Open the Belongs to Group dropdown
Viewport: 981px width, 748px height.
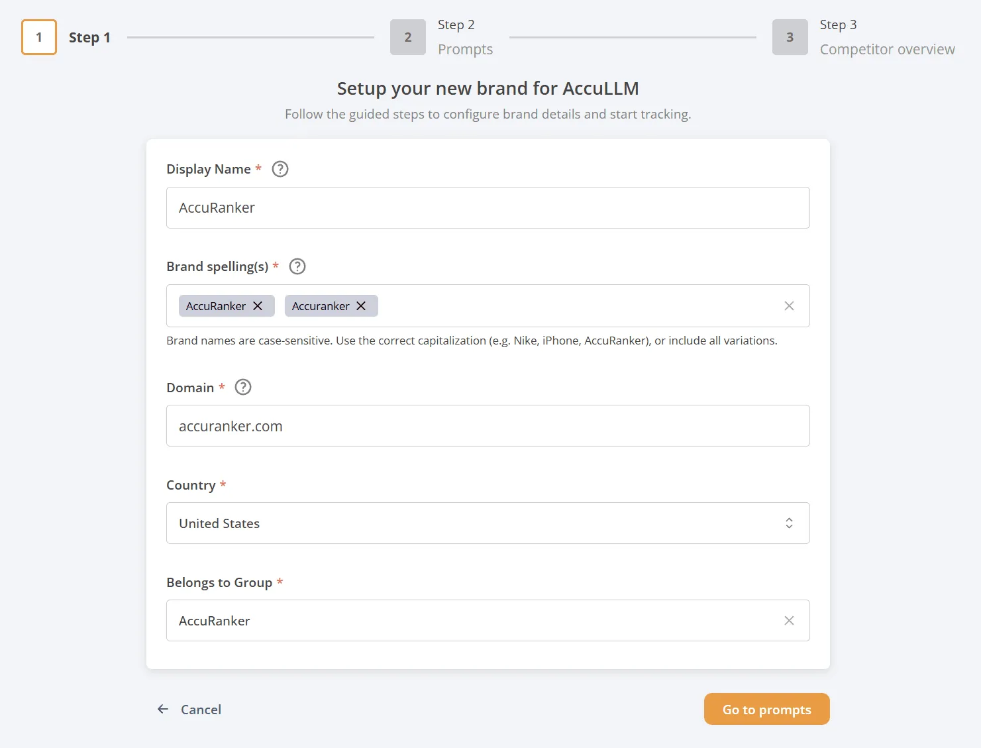coord(464,620)
